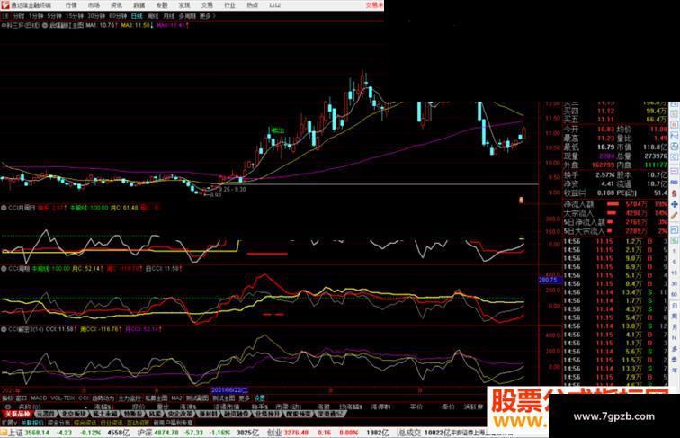Click CCI周期 panel circle icon
The image size is (680, 438).
tap(4, 268)
